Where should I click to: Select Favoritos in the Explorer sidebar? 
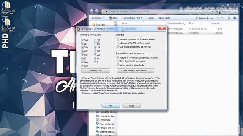[99, 25]
